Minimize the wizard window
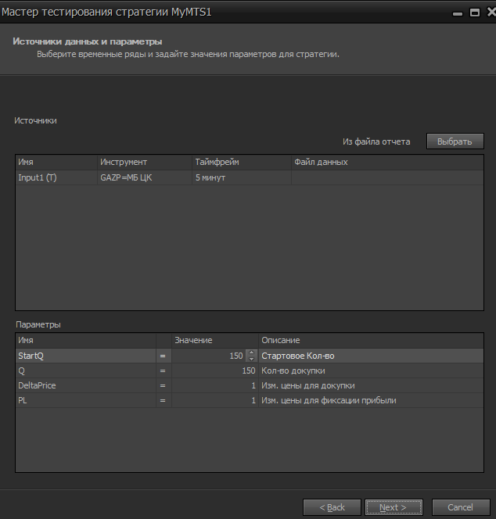Screen dimensions: 496x519 click(458, 13)
